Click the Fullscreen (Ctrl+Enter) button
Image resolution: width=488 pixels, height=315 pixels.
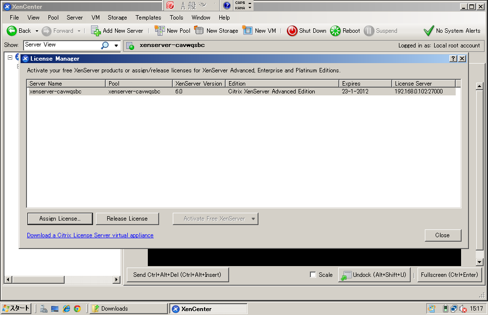[449, 275]
